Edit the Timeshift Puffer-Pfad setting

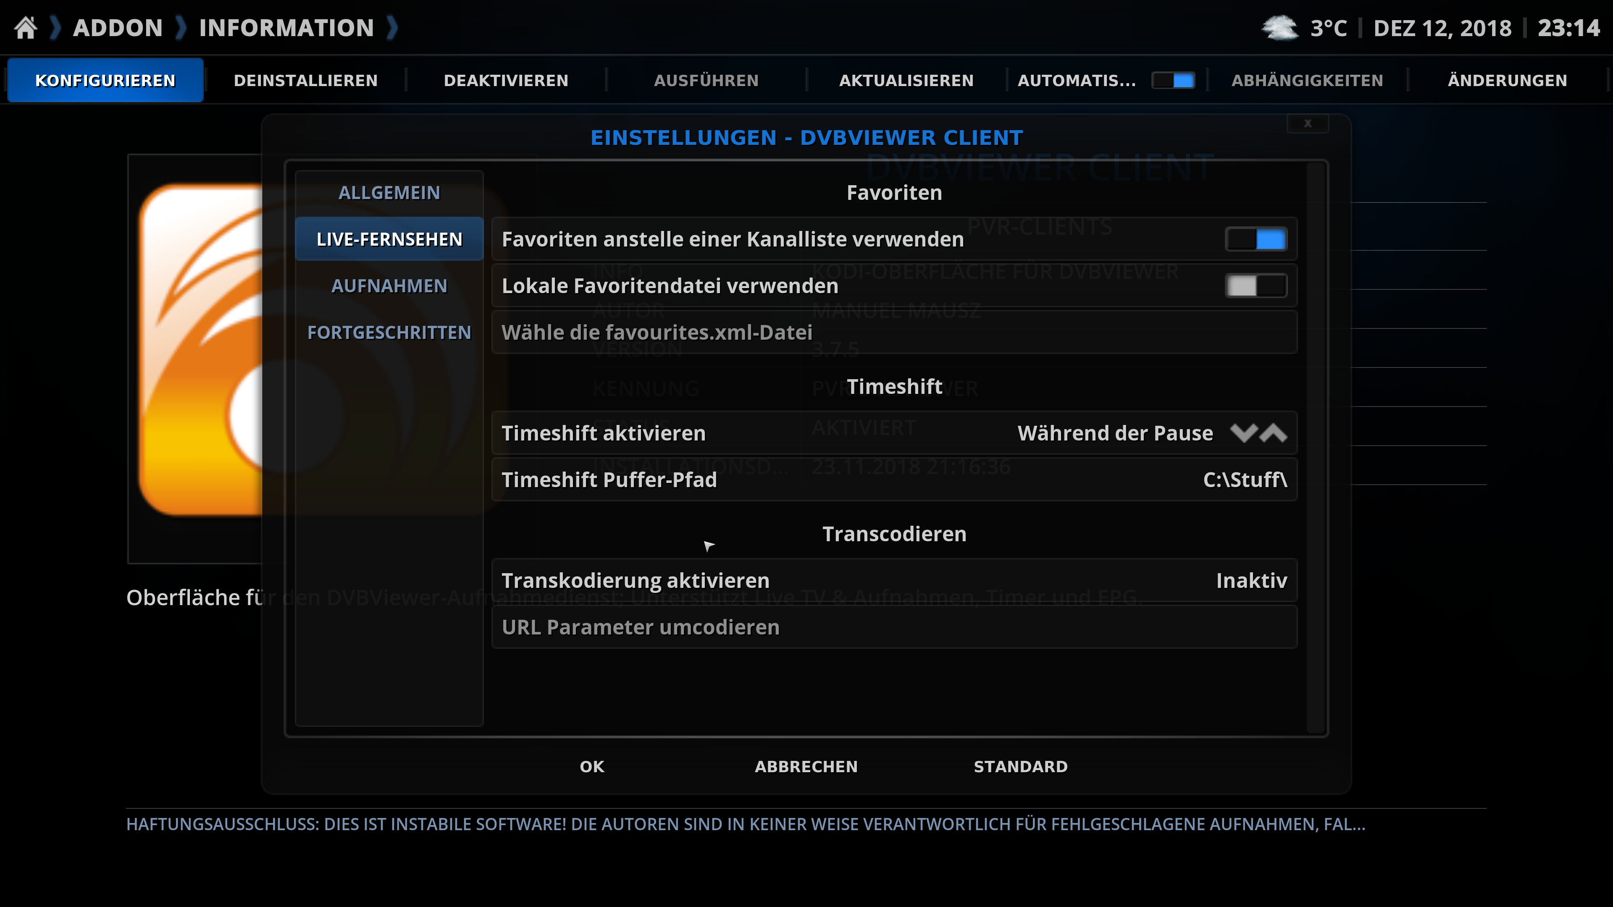[894, 480]
